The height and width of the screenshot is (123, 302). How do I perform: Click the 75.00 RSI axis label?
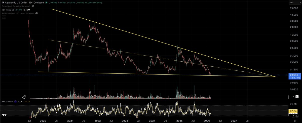click(294, 104)
